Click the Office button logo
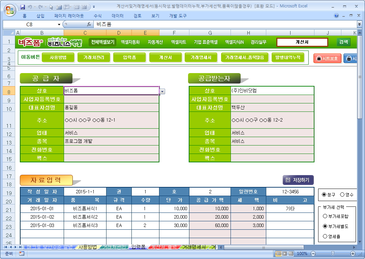Screen dimensions: 365x259 (9, 9)
